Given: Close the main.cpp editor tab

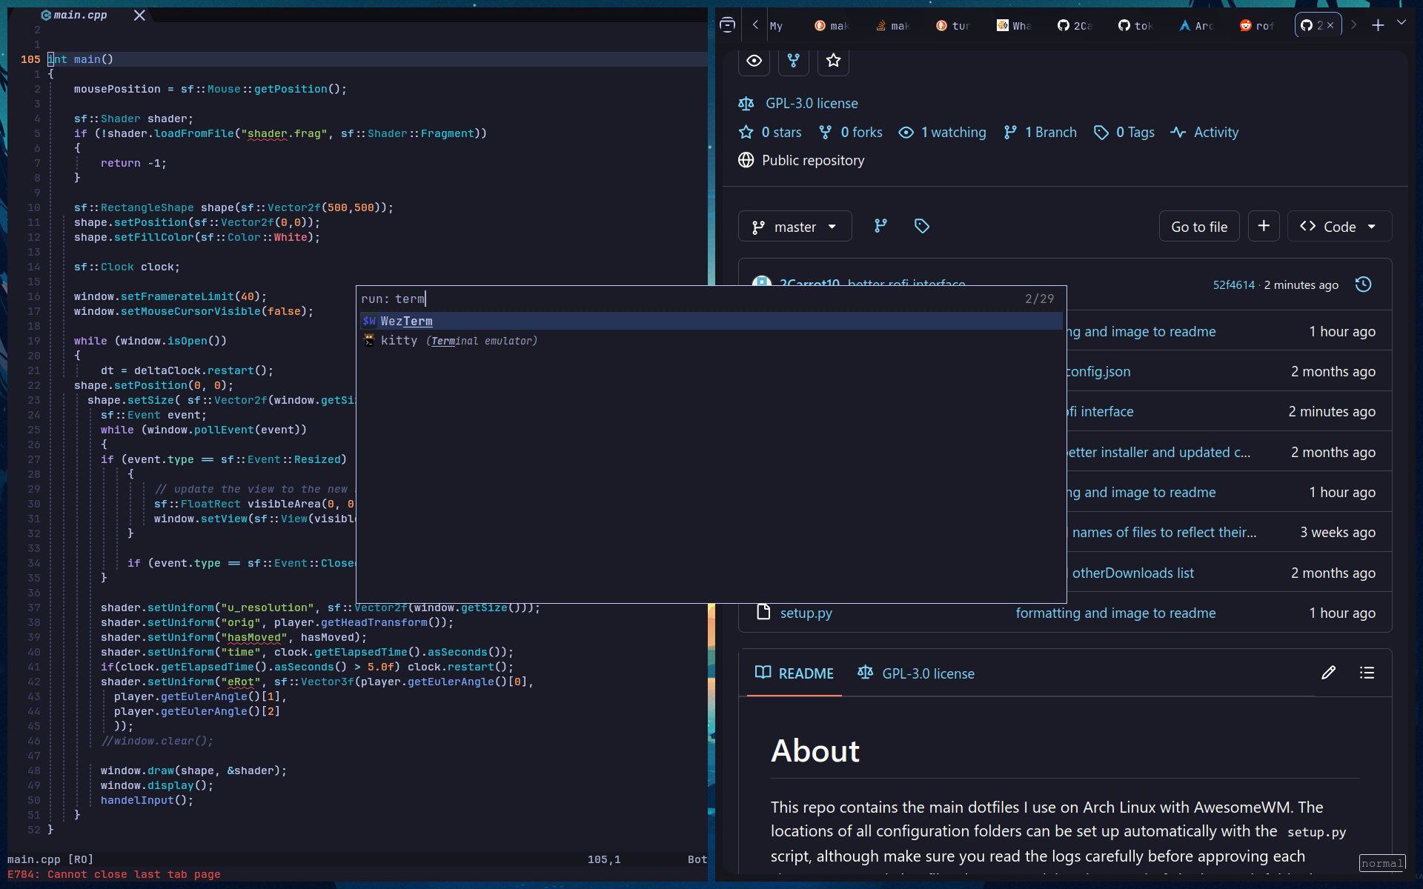Looking at the screenshot, I should 139,15.
